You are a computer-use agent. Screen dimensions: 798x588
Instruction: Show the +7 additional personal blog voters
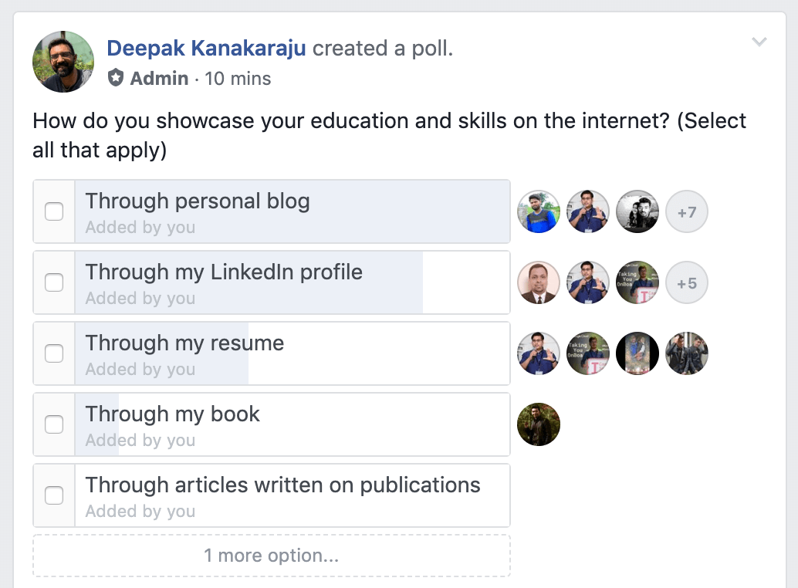click(687, 211)
